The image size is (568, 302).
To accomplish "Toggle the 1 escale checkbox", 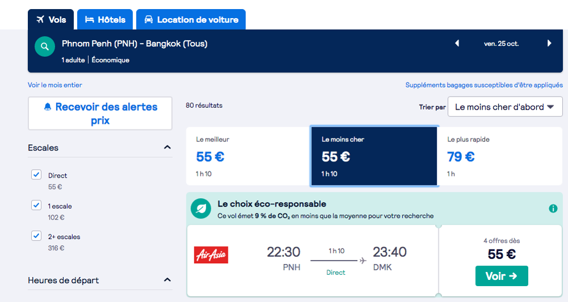I will pyautogui.click(x=36, y=205).
